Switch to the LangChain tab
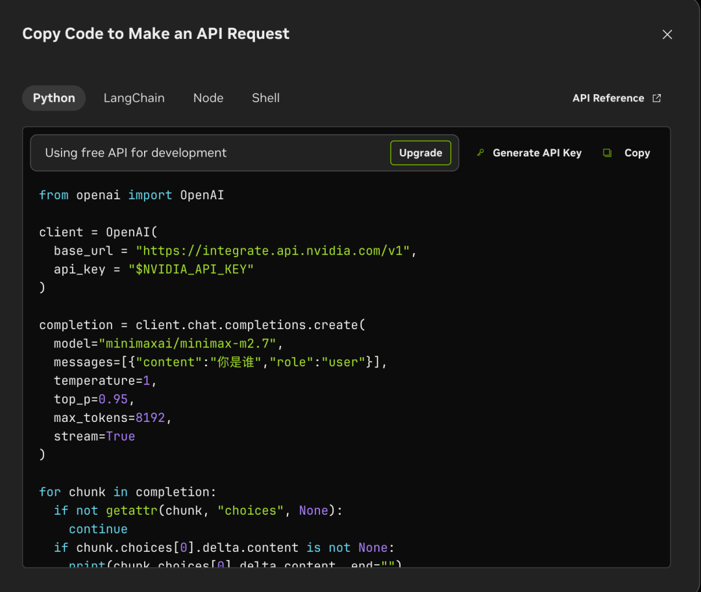701x592 pixels. coord(134,98)
